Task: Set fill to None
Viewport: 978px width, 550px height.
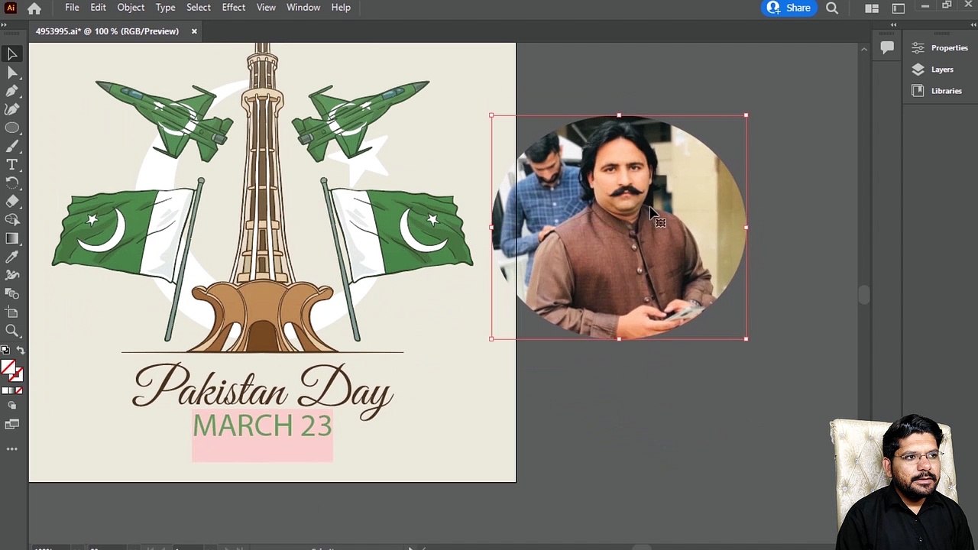Action: (x=19, y=390)
